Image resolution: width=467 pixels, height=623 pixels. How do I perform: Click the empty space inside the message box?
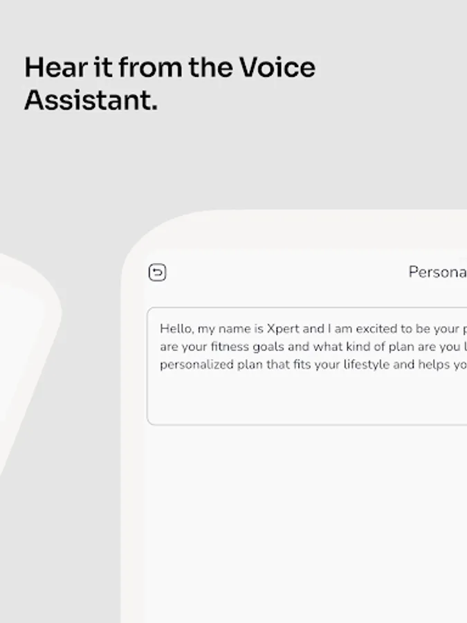(x=306, y=399)
